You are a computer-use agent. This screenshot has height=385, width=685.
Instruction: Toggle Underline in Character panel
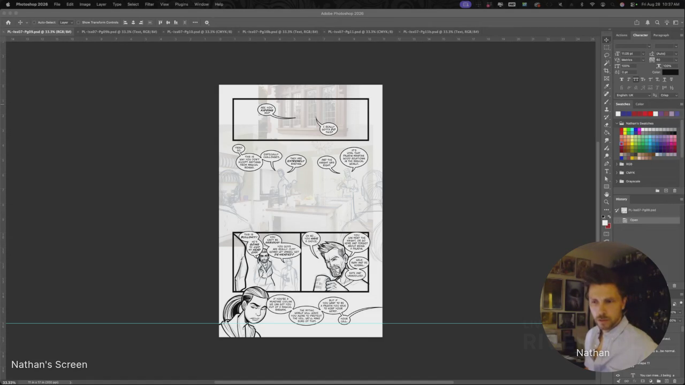pos(664,79)
